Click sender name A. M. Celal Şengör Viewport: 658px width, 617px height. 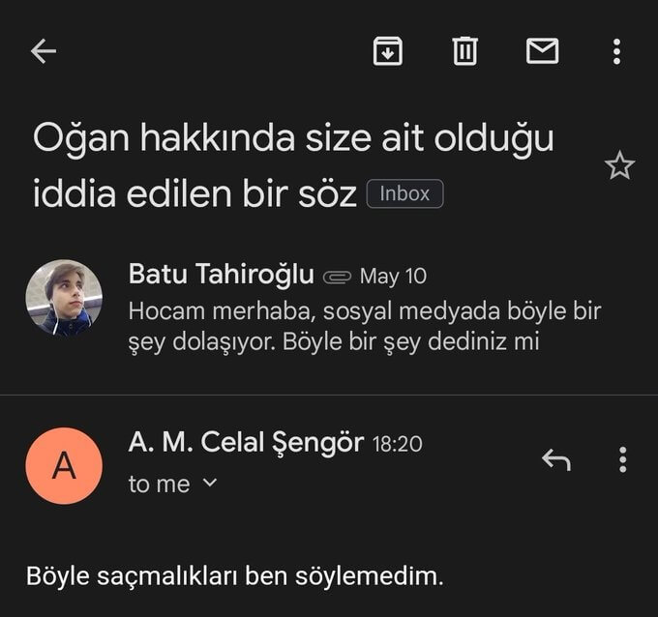pos(246,443)
